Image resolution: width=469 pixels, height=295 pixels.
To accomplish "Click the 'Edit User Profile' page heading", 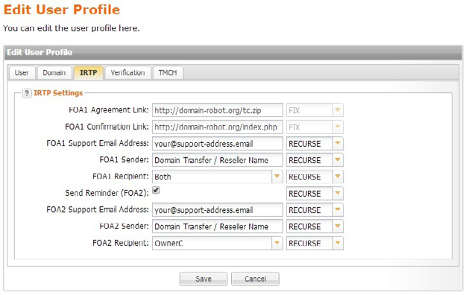I will coord(62,10).
